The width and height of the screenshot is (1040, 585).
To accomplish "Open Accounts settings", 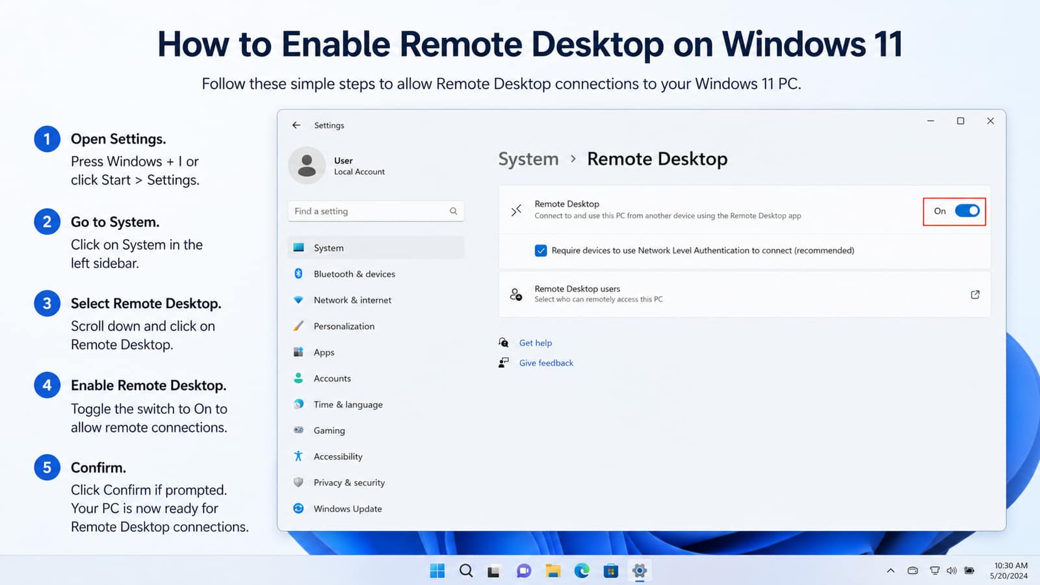I will 376,378.
